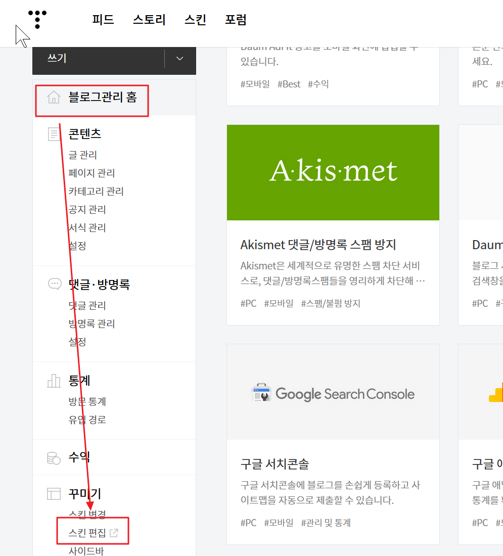Click the #스팸/불펌 방지 tag
The width and height of the screenshot is (503, 556).
click(x=331, y=304)
